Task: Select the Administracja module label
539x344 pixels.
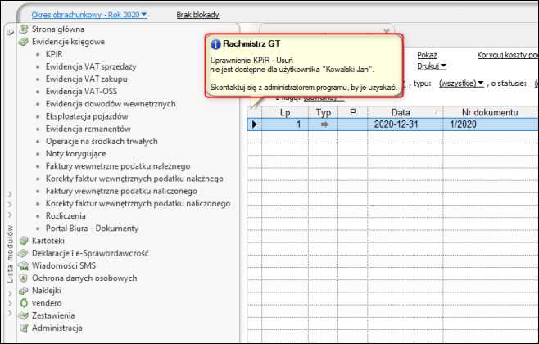Action: coord(57,328)
